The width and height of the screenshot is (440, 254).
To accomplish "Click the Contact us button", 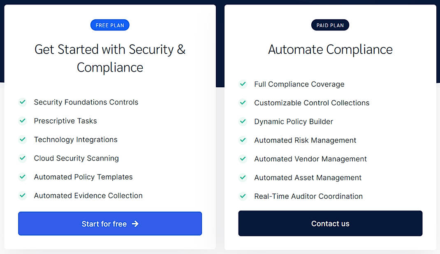I will [x=330, y=223].
